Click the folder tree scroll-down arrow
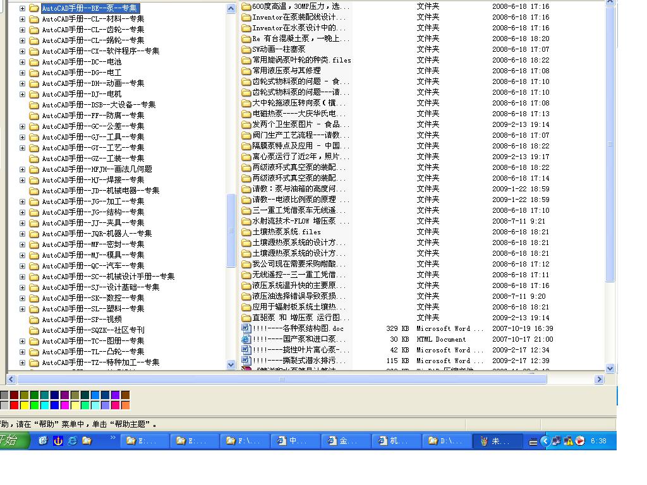The width and height of the screenshot is (647, 485). [231, 364]
